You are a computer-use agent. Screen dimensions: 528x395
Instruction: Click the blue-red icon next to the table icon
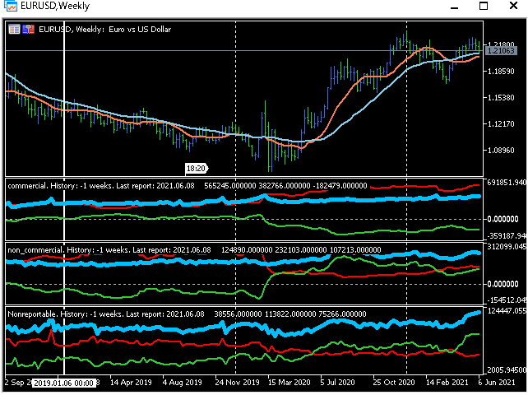pos(28,30)
